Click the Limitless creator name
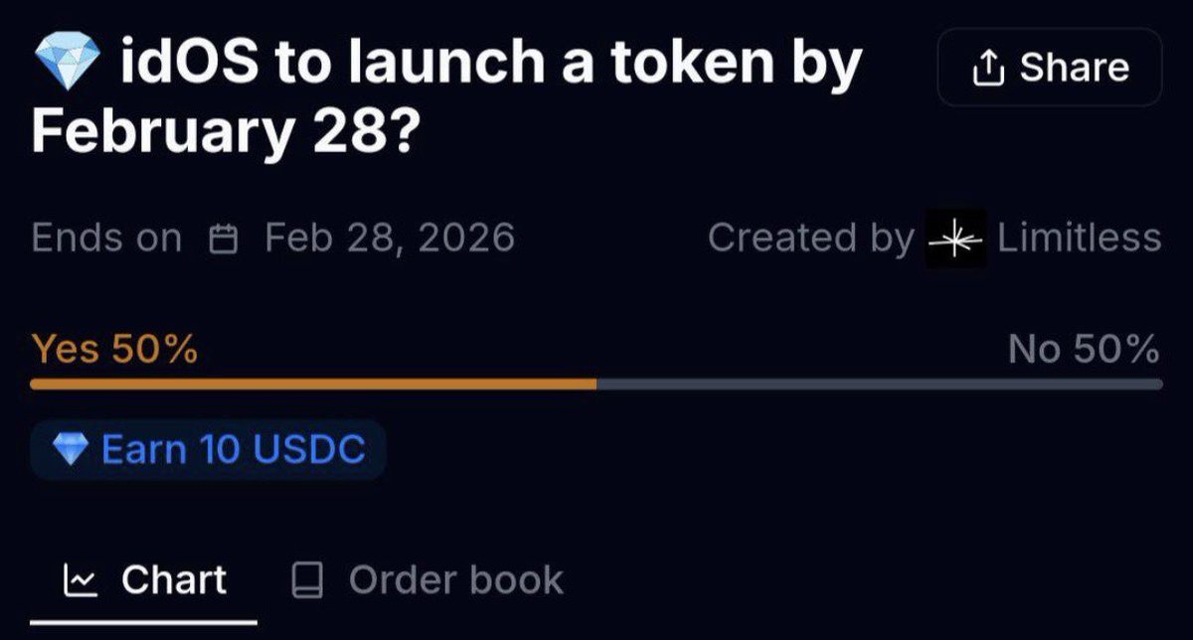Screen dimensions: 1193x640 pos(1079,239)
